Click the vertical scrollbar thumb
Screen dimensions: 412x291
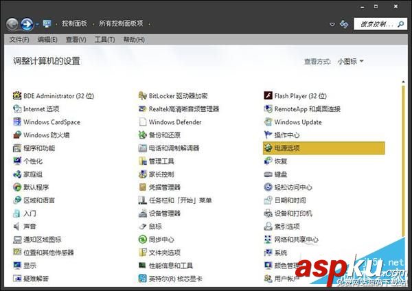[403, 161]
